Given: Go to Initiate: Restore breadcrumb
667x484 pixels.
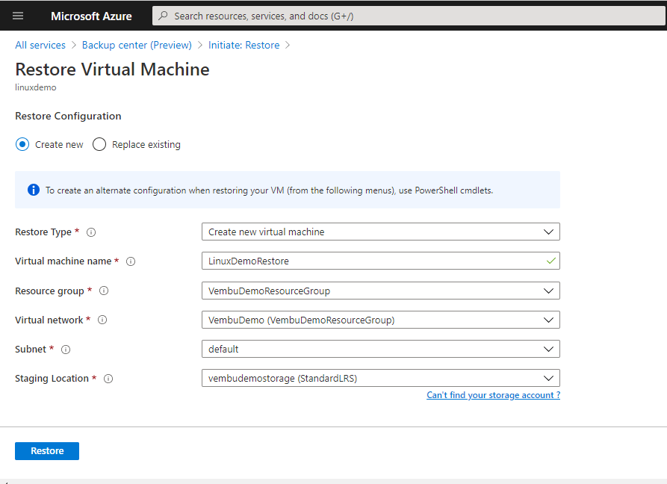Looking at the screenshot, I should coord(243,45).
